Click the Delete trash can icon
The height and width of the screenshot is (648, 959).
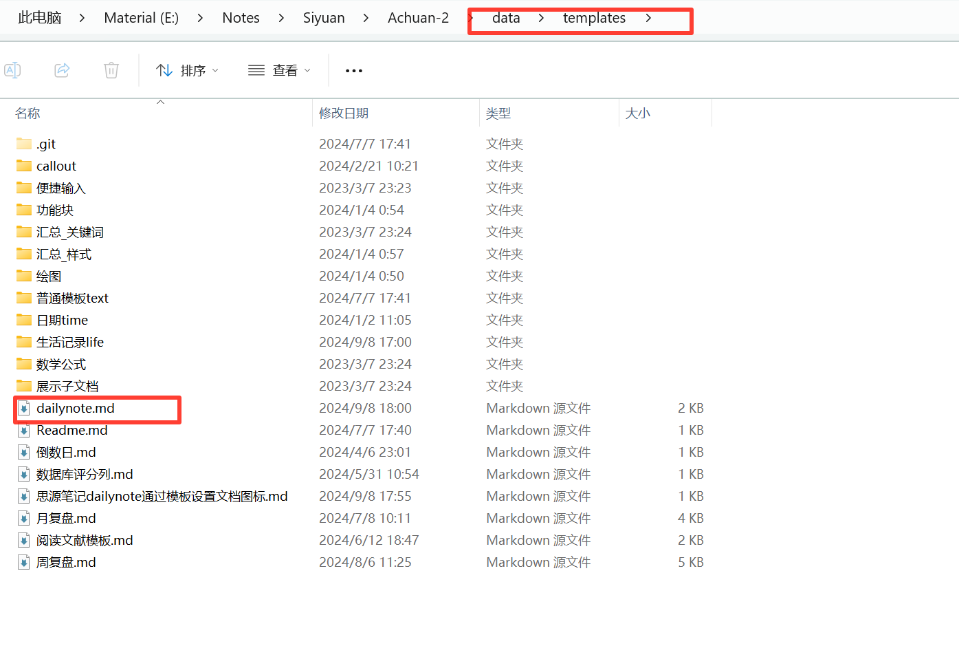[x=111, y=70]
